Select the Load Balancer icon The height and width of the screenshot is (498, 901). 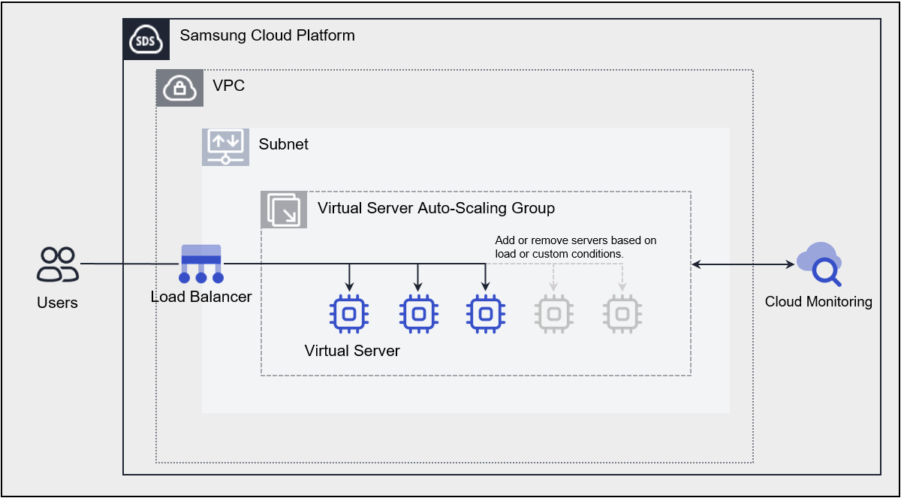[201, 264]
